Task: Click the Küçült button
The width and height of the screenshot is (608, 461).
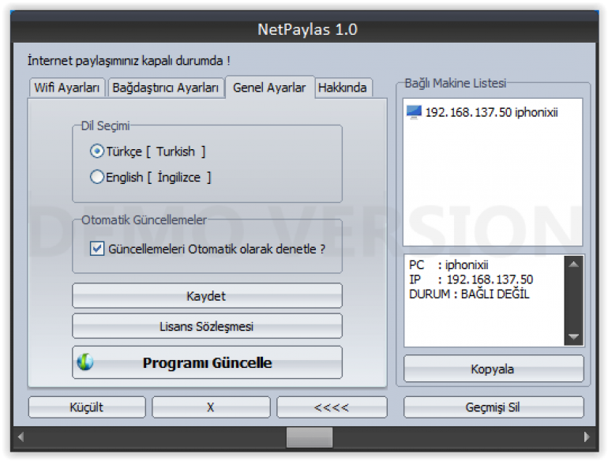Action: [87, 407]
